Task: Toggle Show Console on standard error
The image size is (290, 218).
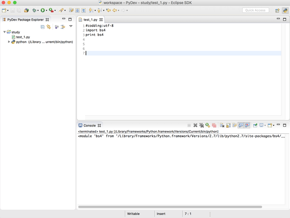Action: coord(247,125)
